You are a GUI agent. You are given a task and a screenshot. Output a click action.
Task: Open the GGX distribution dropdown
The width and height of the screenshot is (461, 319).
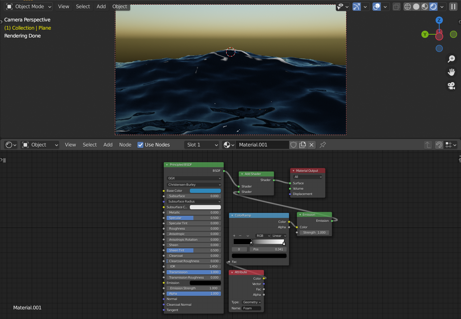pos(194,178)
